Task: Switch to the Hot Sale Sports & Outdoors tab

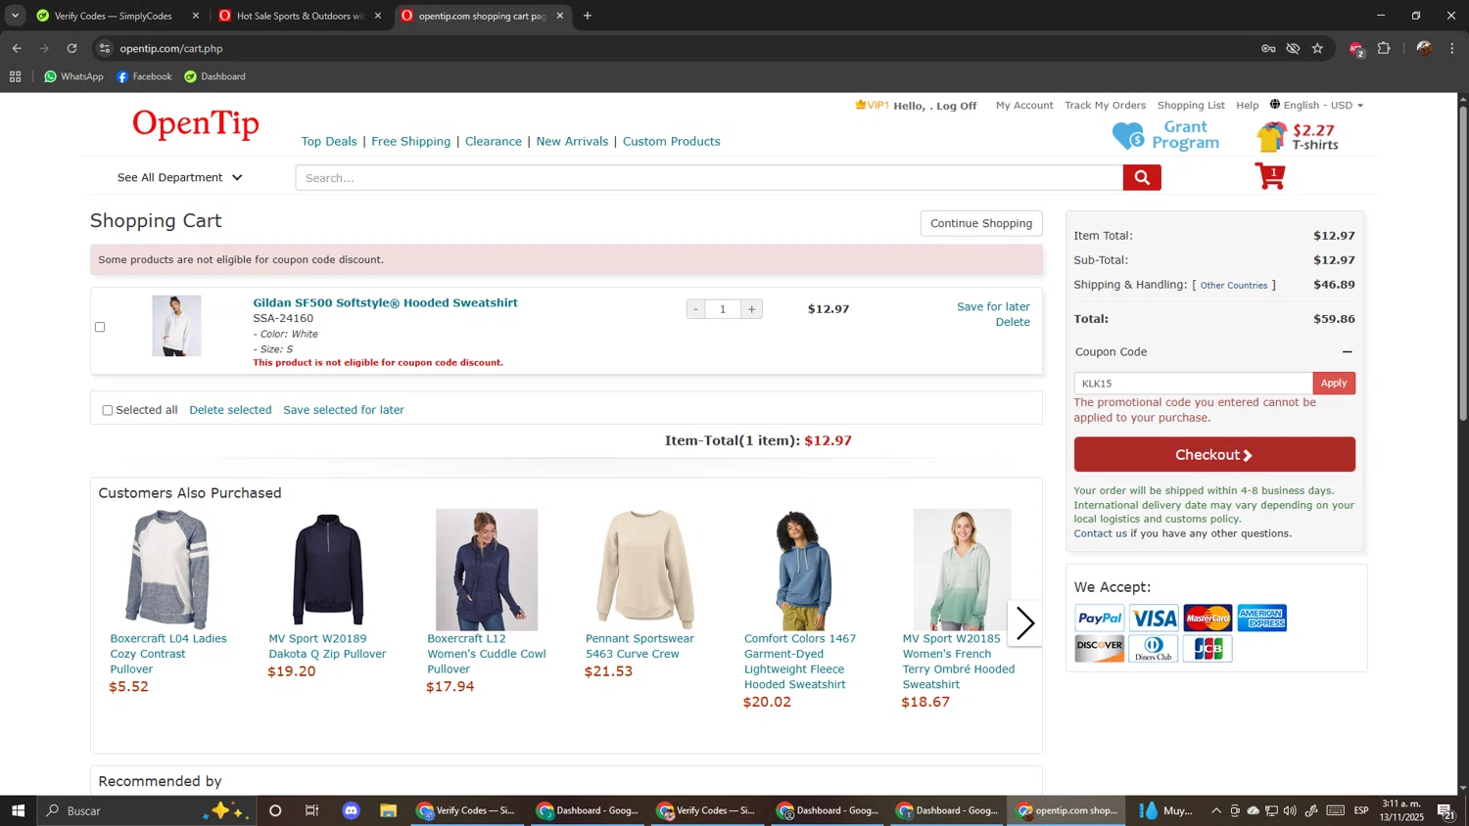Action: [x=299, y=16]
